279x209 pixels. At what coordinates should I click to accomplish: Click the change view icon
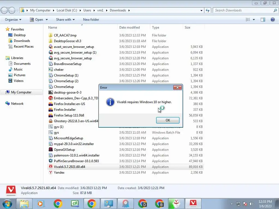[248, 20]
